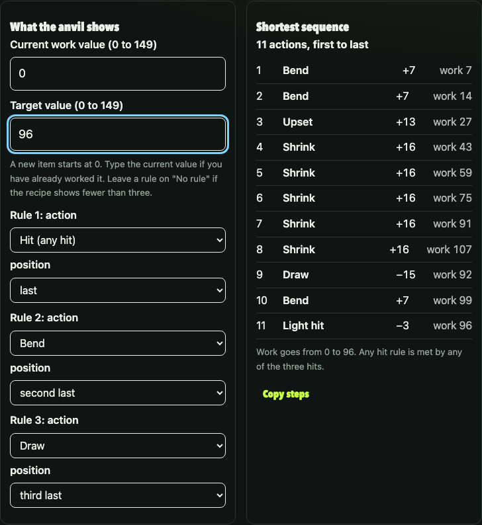Click '11 actions, first to last' text

pos(312,44)
